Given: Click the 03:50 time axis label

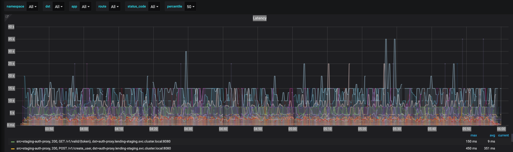Looking at the screenshot, I should point(49,129).
